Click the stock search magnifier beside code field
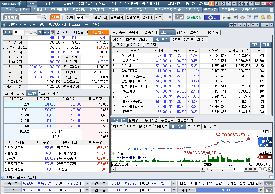Viewport: 275px width, 194px height. point(35,32)
